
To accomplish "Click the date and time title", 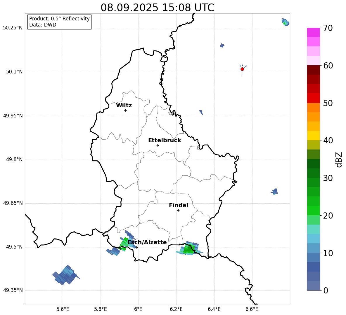I will (157, 8).
